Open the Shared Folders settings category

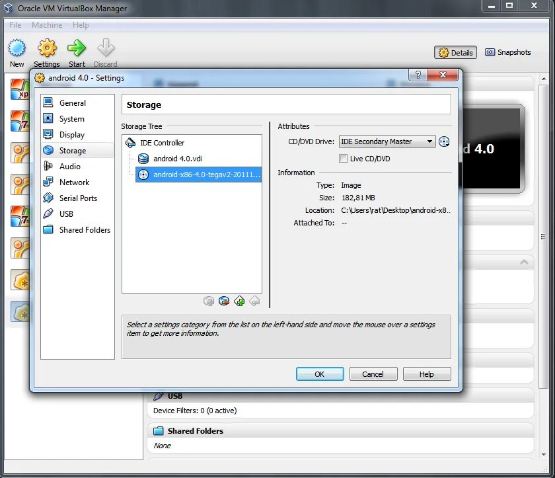tap(77, 230)
